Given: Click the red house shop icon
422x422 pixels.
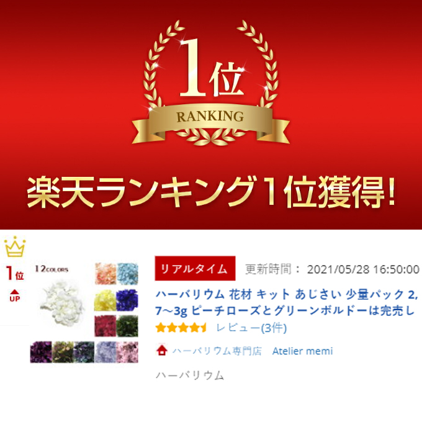Looking at the screenshot, I should click(161, 351).
